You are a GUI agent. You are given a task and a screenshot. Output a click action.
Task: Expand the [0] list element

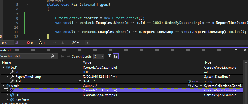(x=7, y=90)
